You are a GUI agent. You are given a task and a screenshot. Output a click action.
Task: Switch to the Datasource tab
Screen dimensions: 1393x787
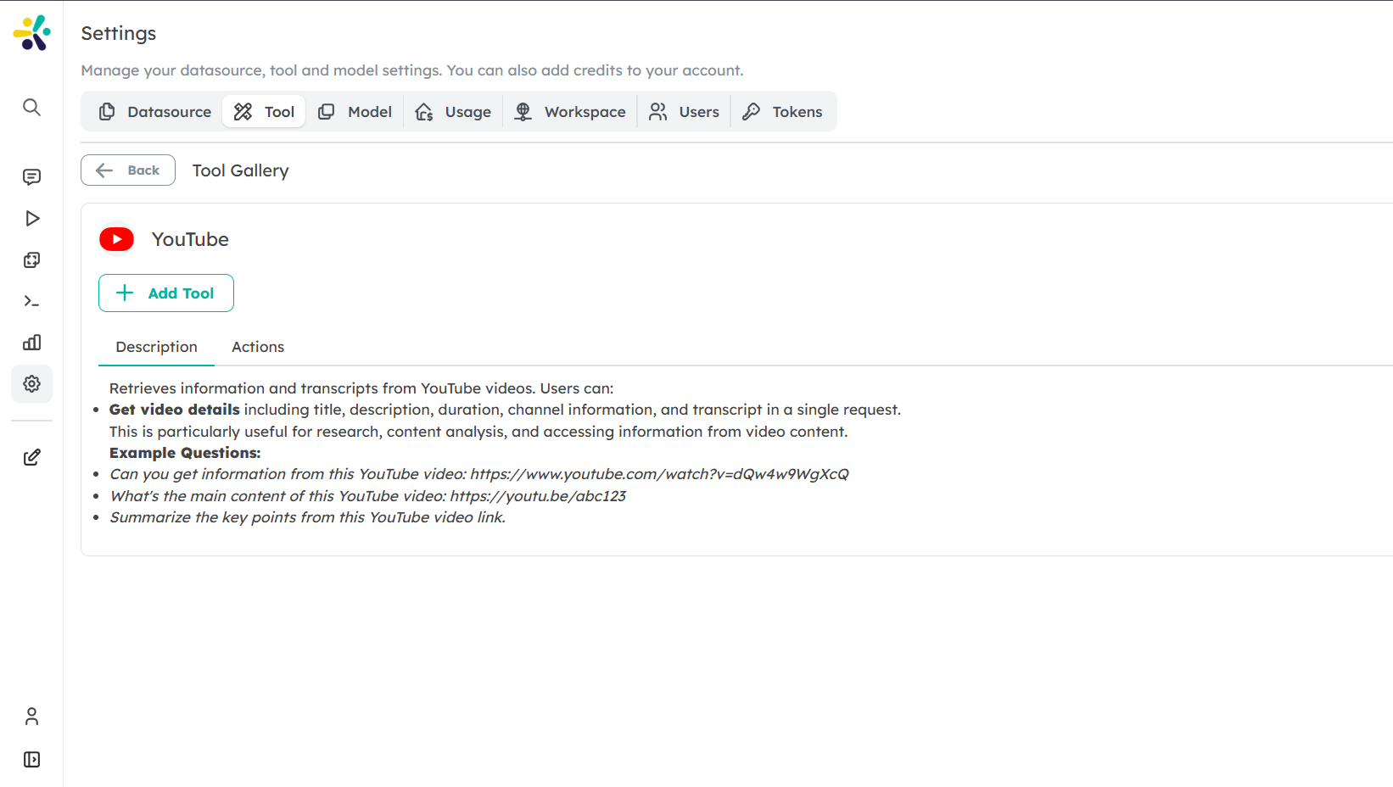click(154, 112)
